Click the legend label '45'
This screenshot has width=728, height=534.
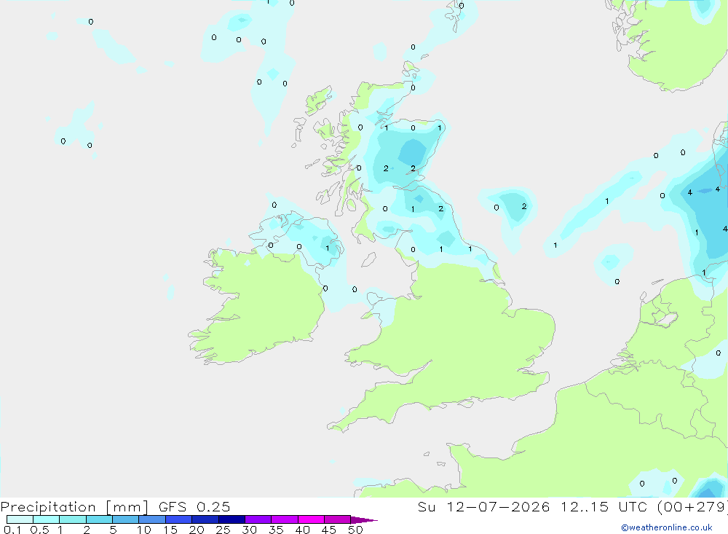point(329,530)
